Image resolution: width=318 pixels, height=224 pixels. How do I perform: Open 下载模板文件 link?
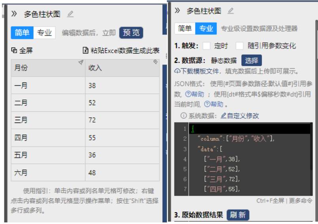coord(200,71)
